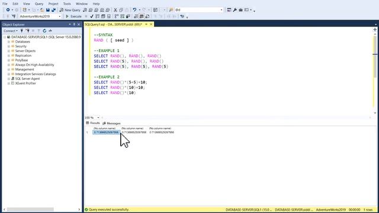
Task: Click the Open File folder icon
Action: pos(42,10)
